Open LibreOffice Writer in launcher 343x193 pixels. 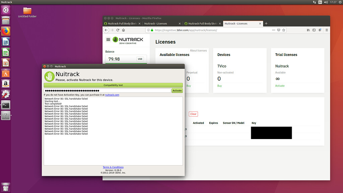[6, 42]
